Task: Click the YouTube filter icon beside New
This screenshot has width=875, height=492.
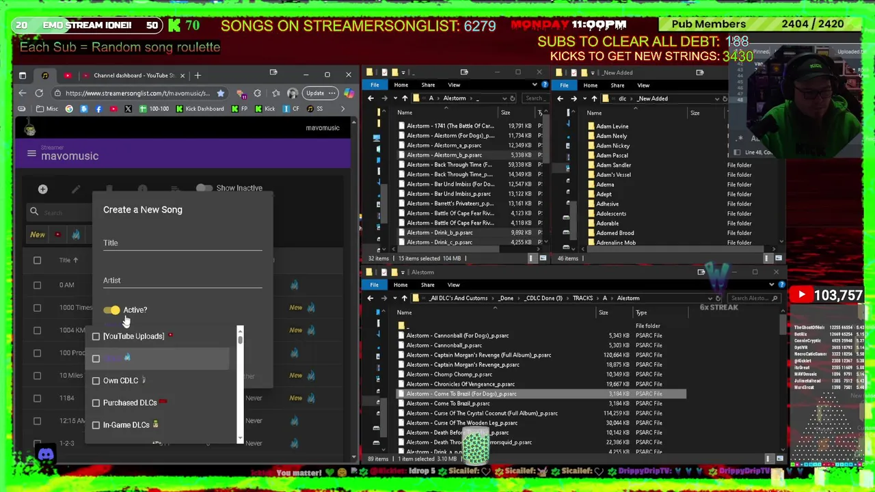Action: pos(57,234)
